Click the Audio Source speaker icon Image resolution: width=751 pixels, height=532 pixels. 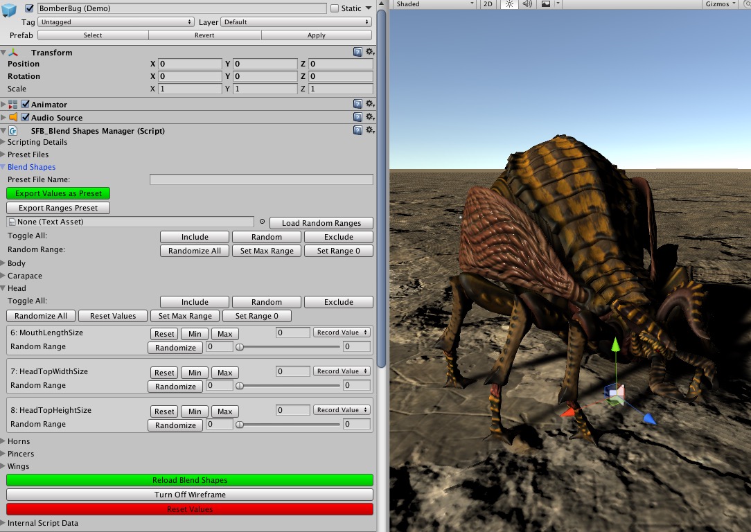pyautogui.click(x=13, y=117)
